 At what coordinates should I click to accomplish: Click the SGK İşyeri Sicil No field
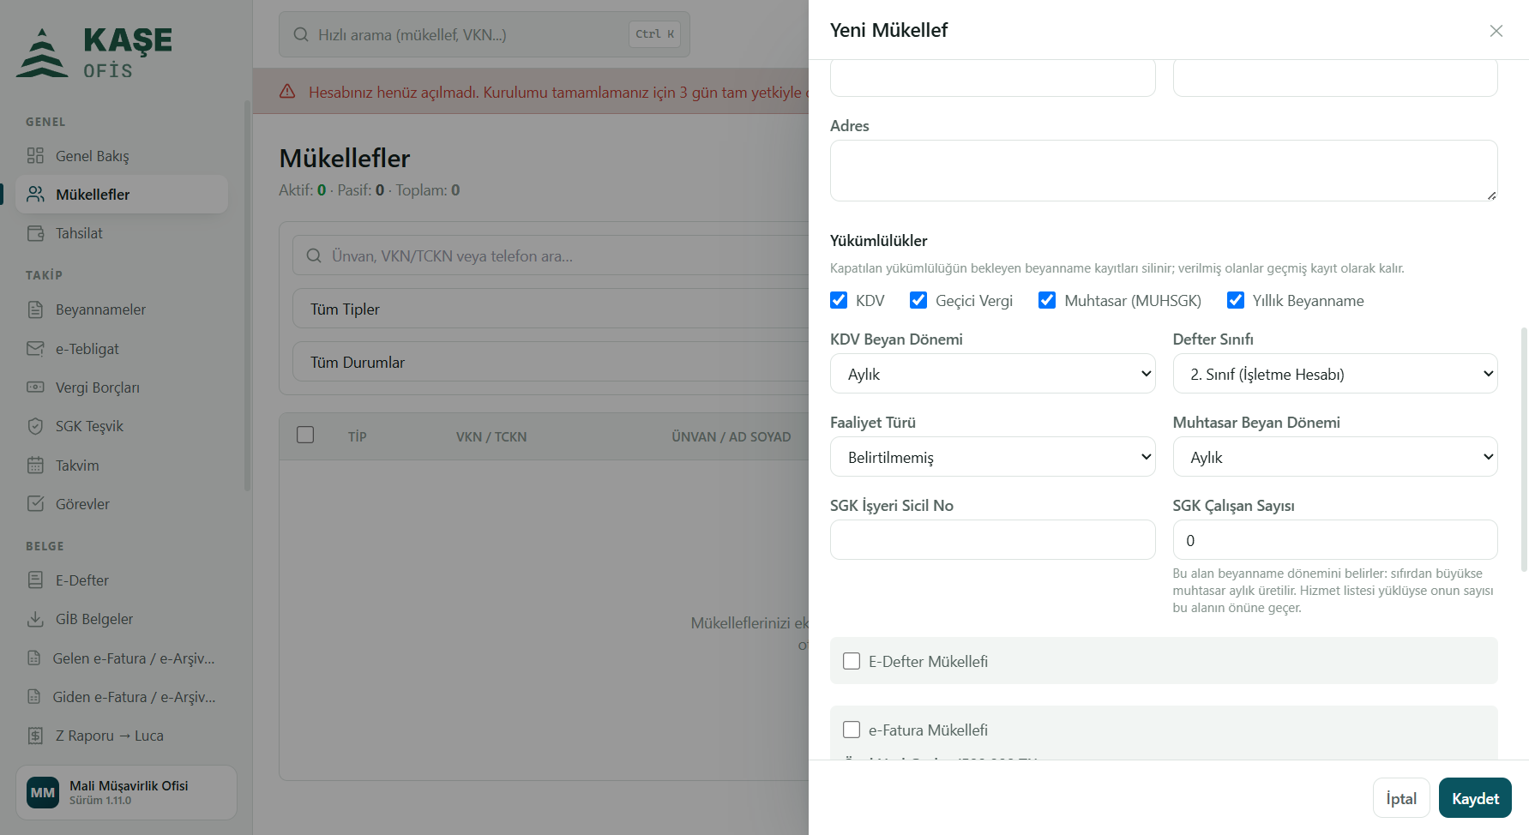992,540
